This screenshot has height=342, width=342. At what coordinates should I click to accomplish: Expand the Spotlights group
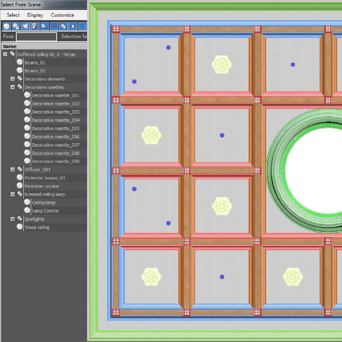[13, 219]
